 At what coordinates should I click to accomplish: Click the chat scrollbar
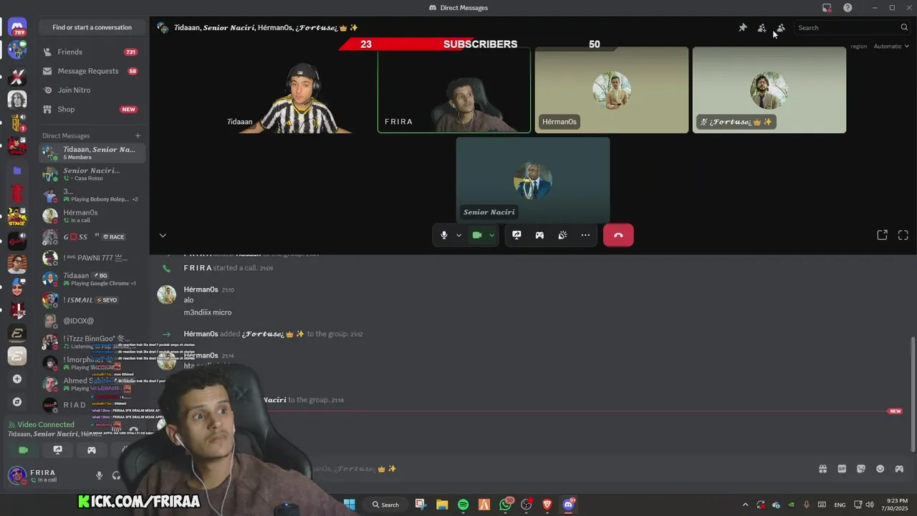point(913,393)
